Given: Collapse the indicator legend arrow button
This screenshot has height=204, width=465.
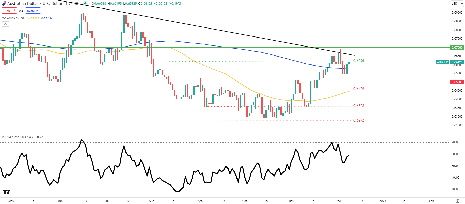Looking at the screenshot, I should 5,24.
